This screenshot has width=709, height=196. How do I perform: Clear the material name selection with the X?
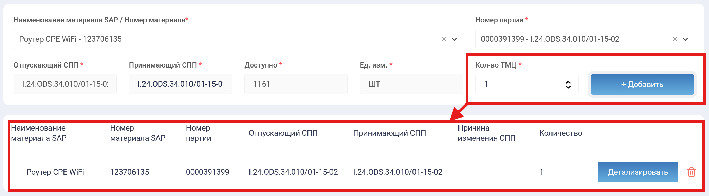point(444,39)
